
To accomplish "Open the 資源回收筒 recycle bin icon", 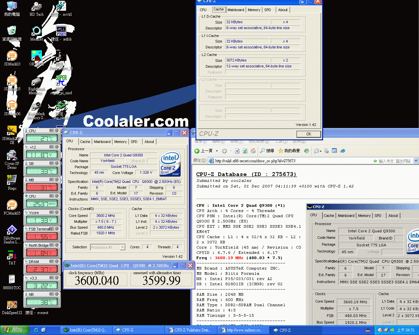I will point(12,33).
